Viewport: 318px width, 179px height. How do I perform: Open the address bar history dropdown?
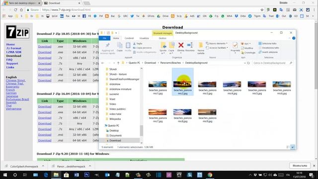pyautogui.click(x=245, y=63)
